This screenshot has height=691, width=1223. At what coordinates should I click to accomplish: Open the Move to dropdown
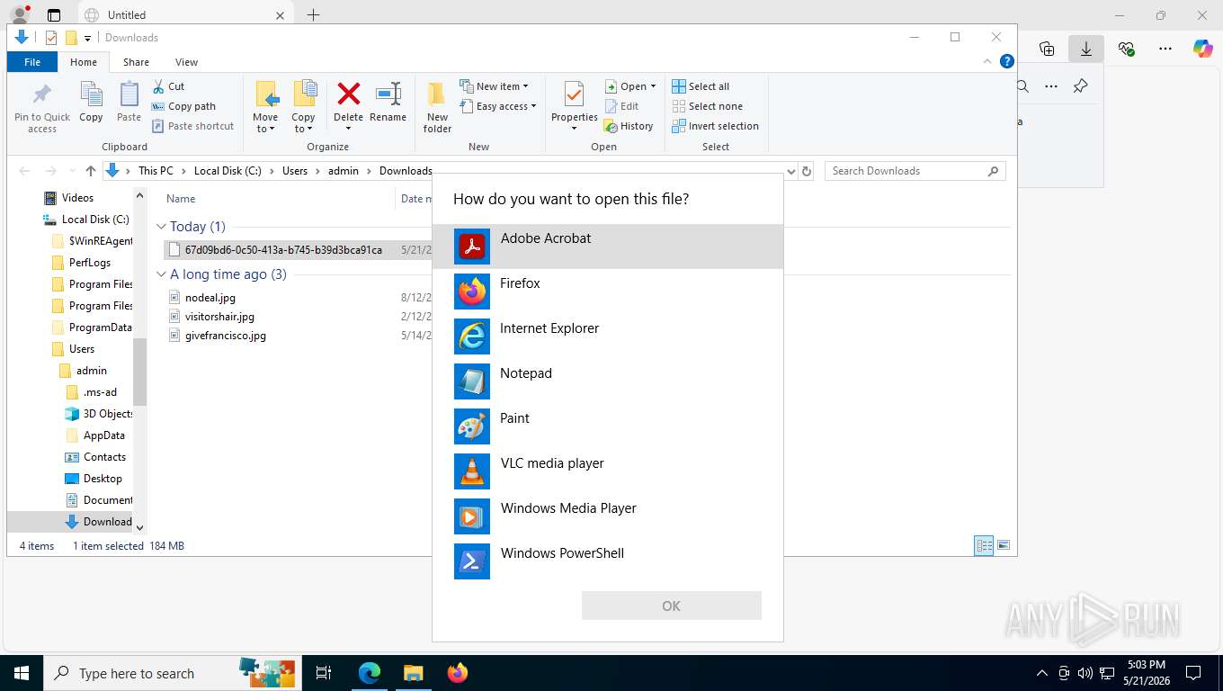pos(265,107)
